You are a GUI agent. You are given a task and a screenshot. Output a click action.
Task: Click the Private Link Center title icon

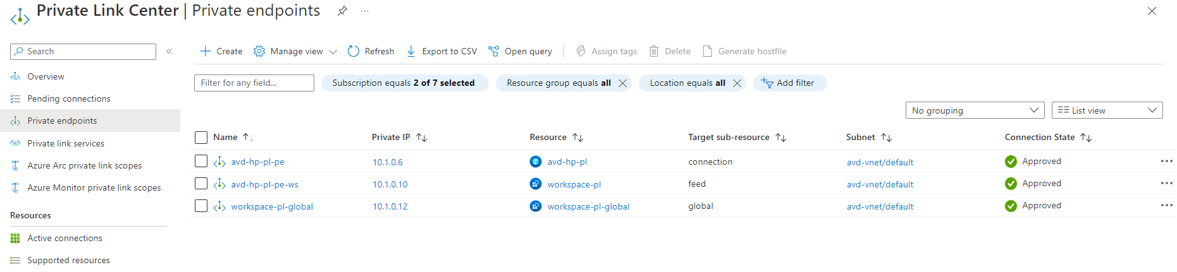click(x=20, y=16)
